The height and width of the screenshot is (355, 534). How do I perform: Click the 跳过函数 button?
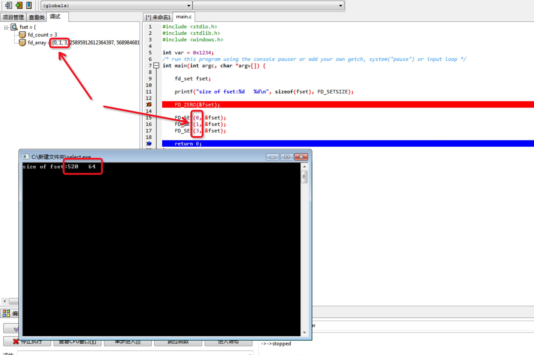178,342
